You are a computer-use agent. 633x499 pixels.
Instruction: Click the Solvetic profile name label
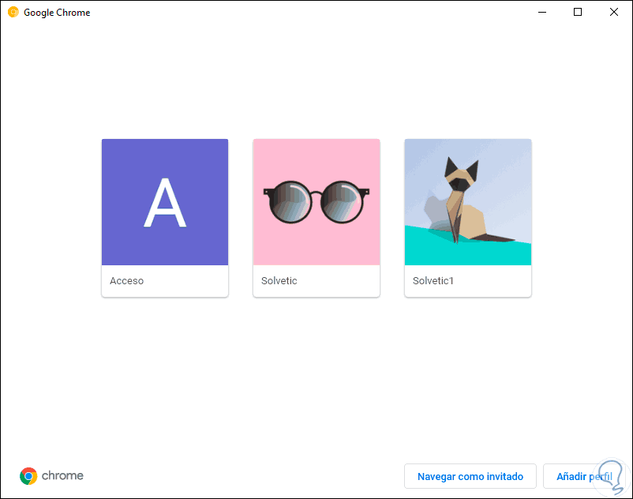(279, 280)
